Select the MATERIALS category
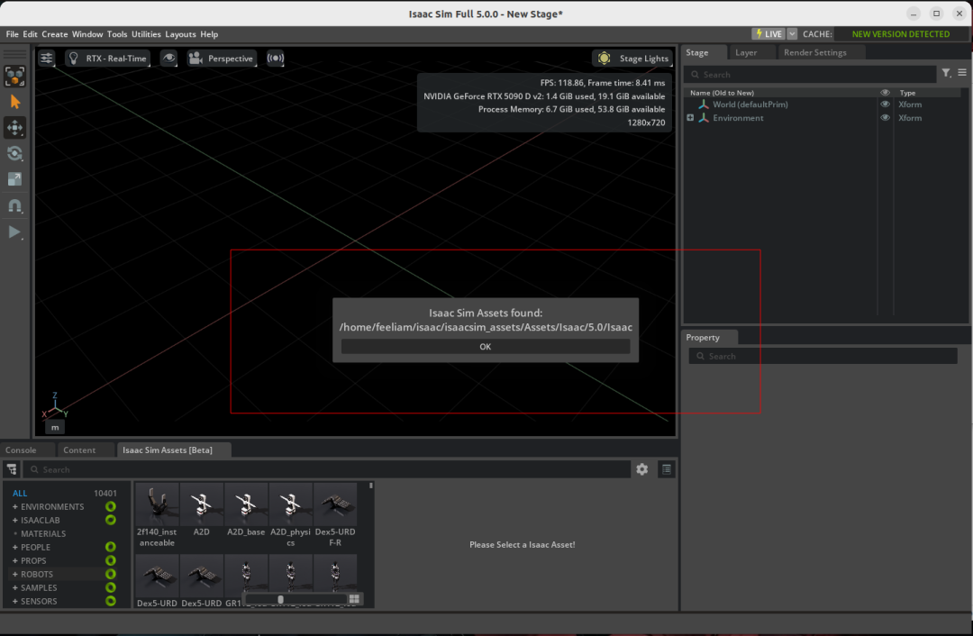The height and width of the screenshot is (636, 973). (43, 533)
